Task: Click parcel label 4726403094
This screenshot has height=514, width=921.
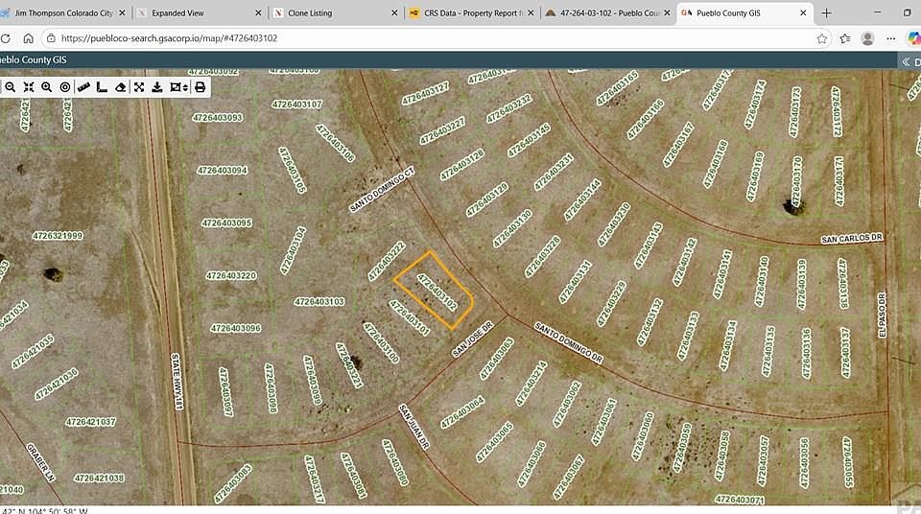Action: (222, 171)
